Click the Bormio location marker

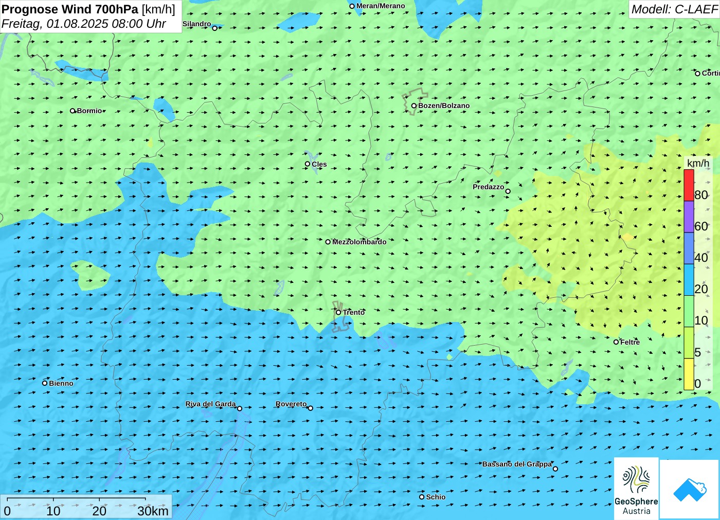(73, 111)
